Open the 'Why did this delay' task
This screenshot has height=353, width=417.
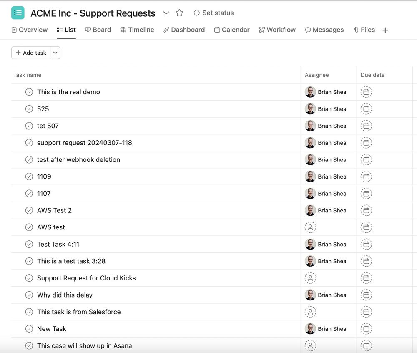(x=65, y=295)
